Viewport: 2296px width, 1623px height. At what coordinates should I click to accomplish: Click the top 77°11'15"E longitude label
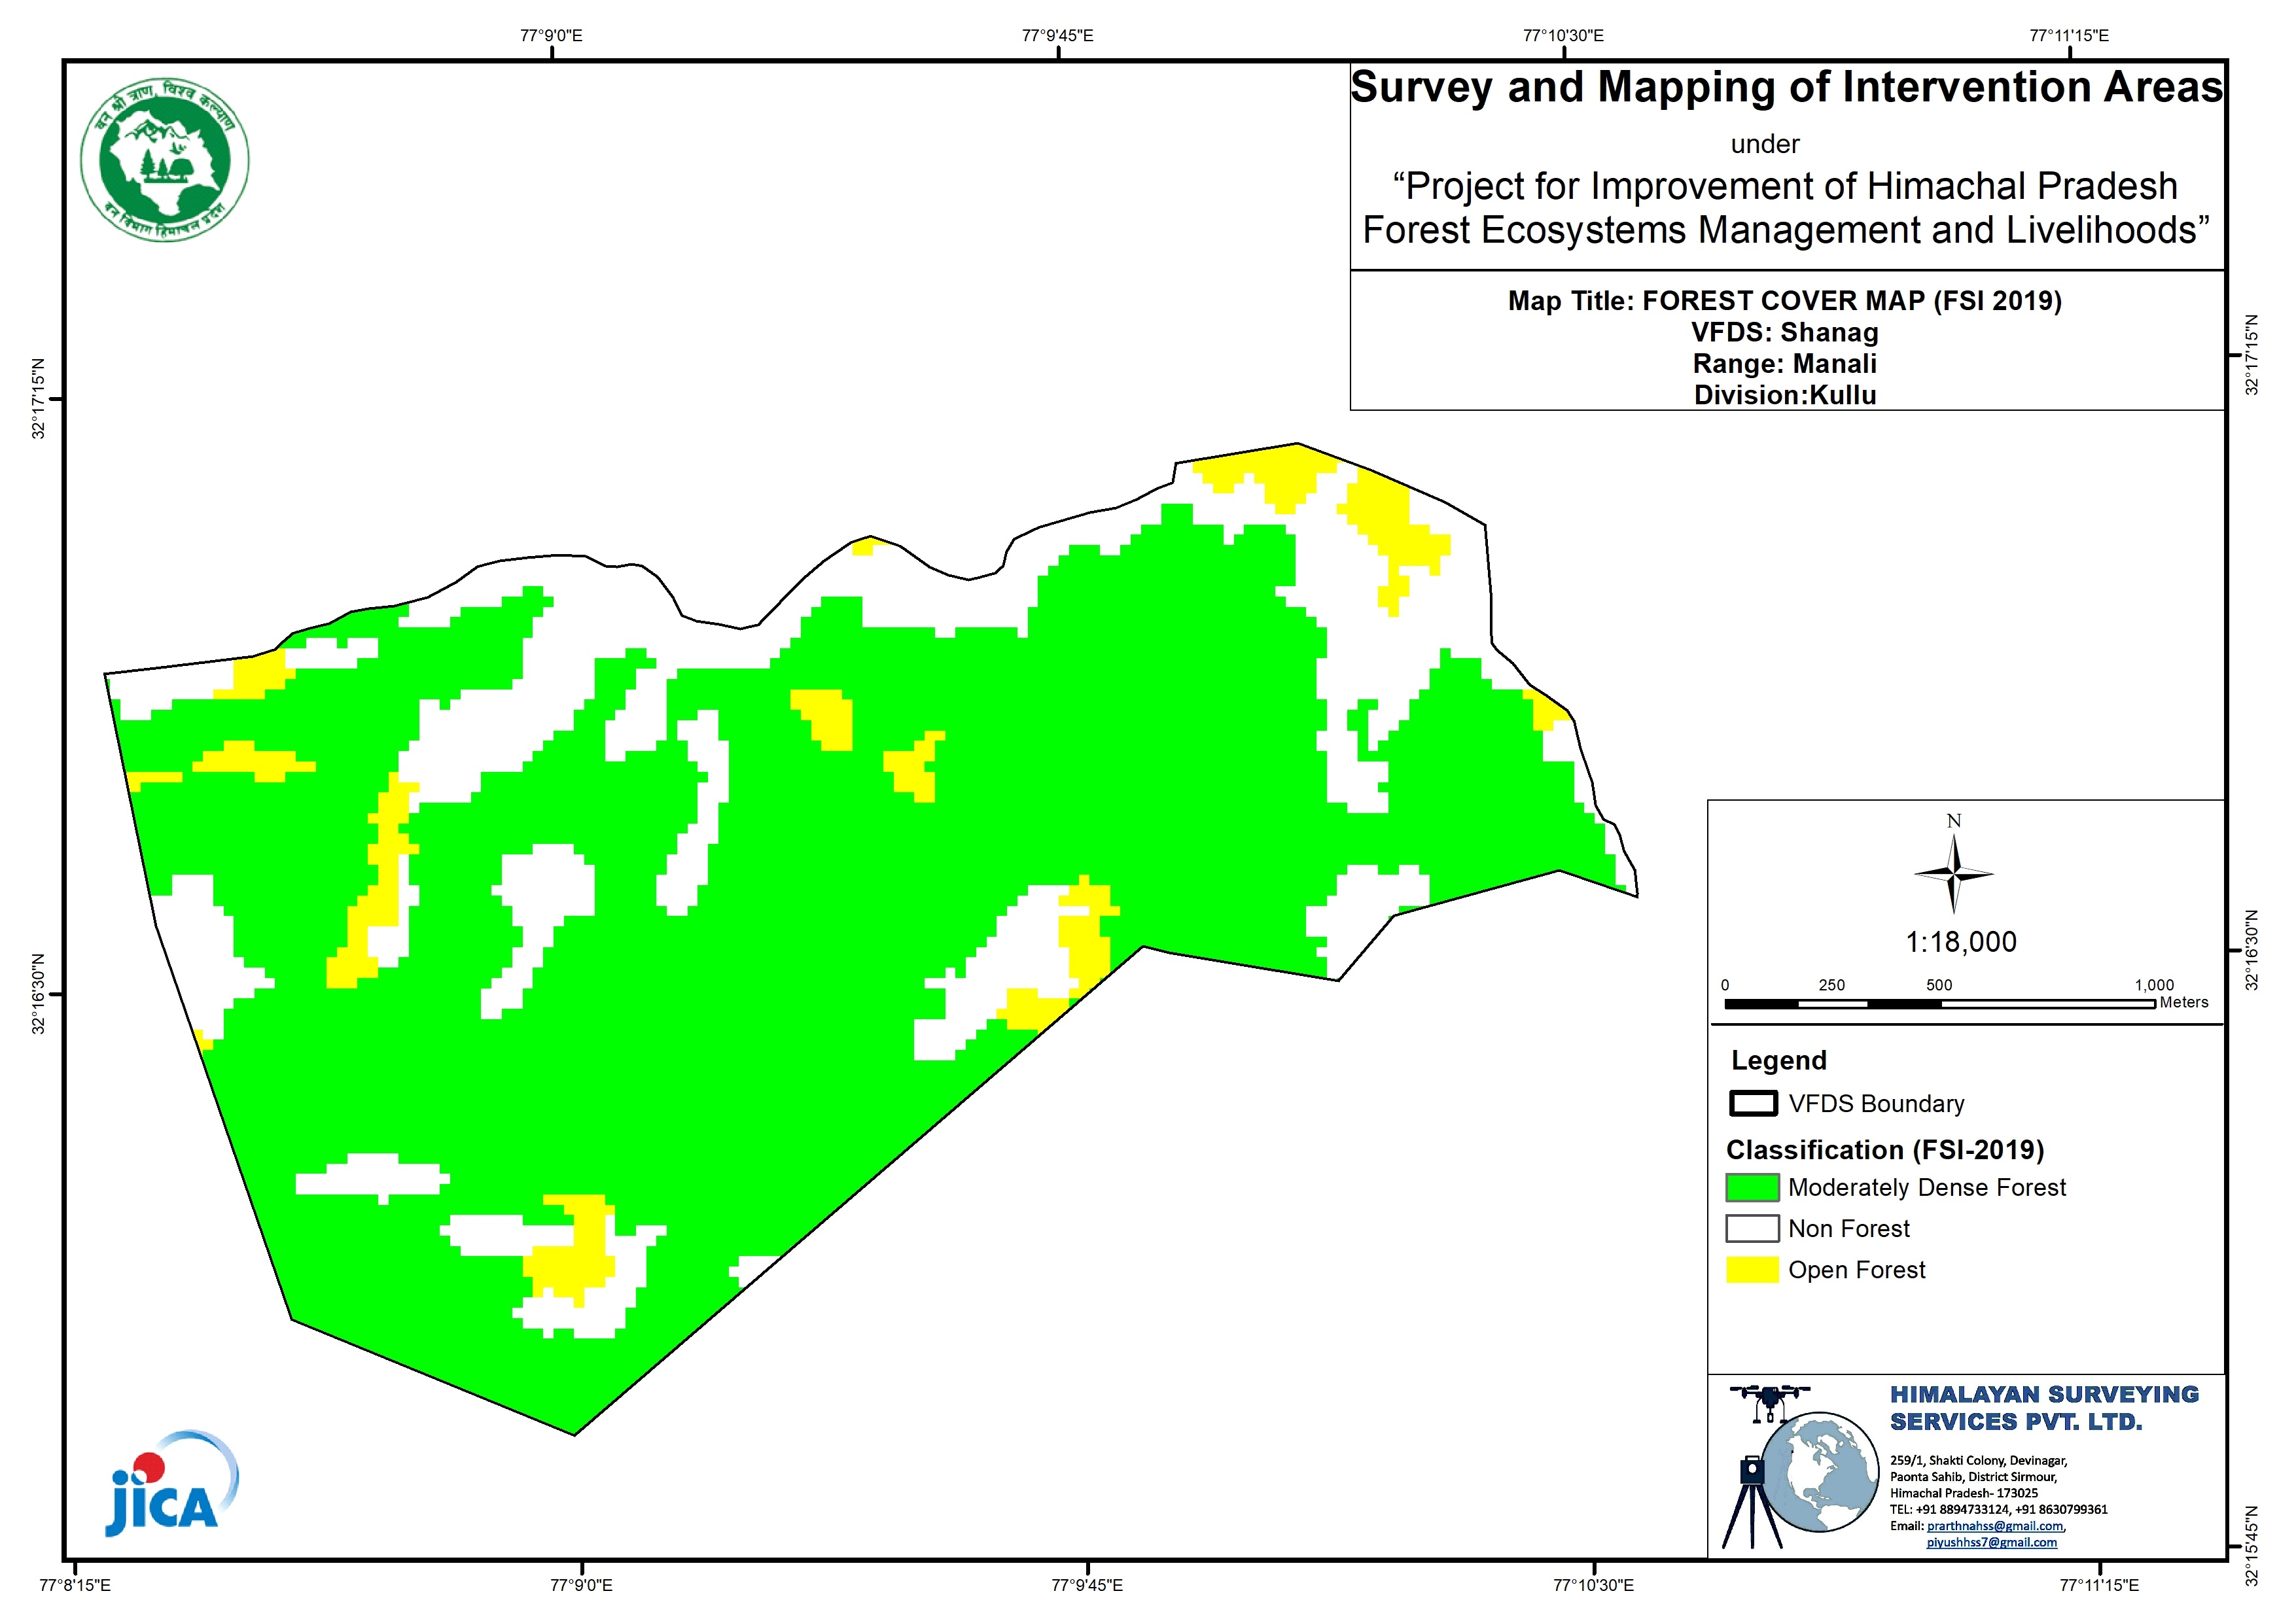2069,36
